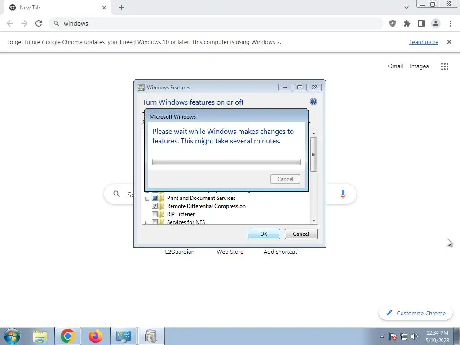Image resolution: width=460 pixels, height=345 pixels.
Task: Open Windows Explorer from the taskbar
Action: [40, 336]
